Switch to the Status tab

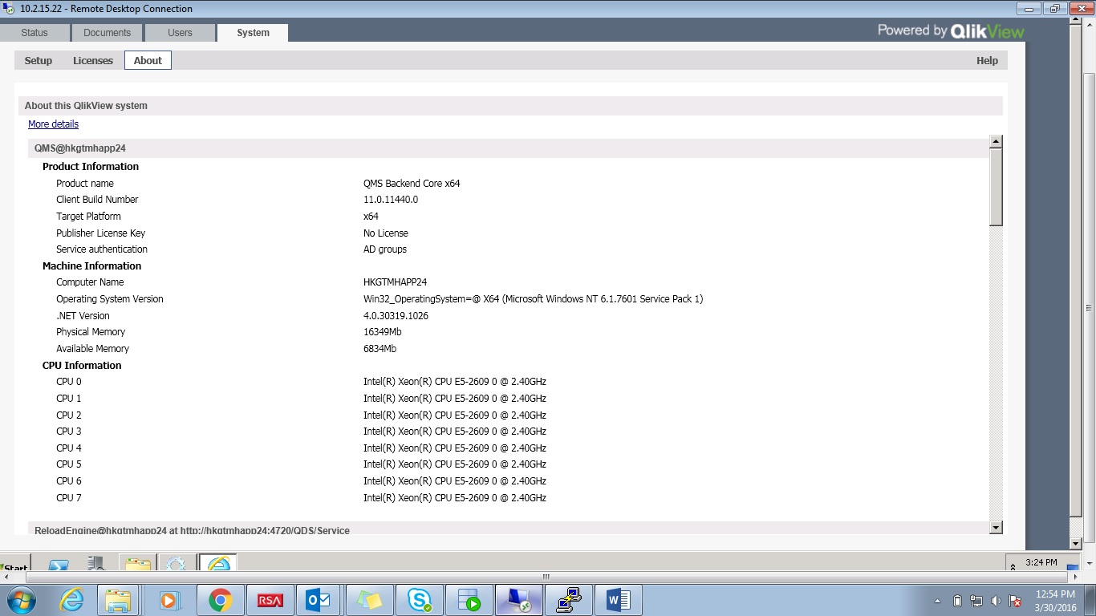pos(35,33)
